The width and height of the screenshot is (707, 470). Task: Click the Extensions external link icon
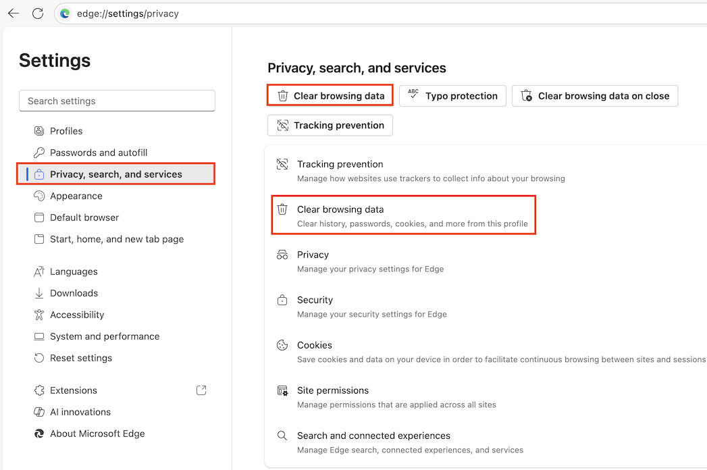tap(201, 390)
